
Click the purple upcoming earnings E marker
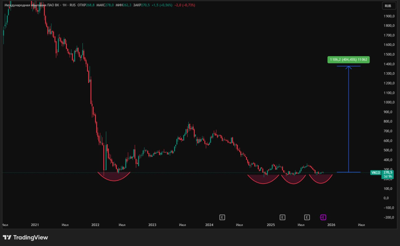323,217
